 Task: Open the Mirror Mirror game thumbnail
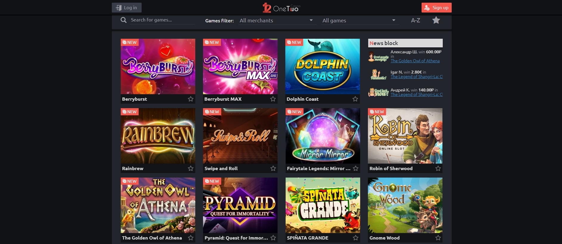click(323, 136)
